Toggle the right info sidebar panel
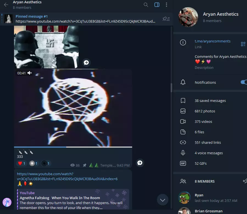Image resolution: width=247 pixels, height=214 pixels. [x=157, y=5]
